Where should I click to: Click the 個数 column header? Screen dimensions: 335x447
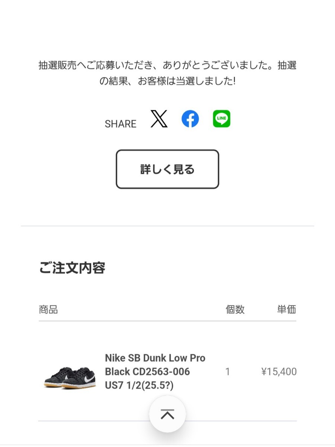[x=235, y=309]
